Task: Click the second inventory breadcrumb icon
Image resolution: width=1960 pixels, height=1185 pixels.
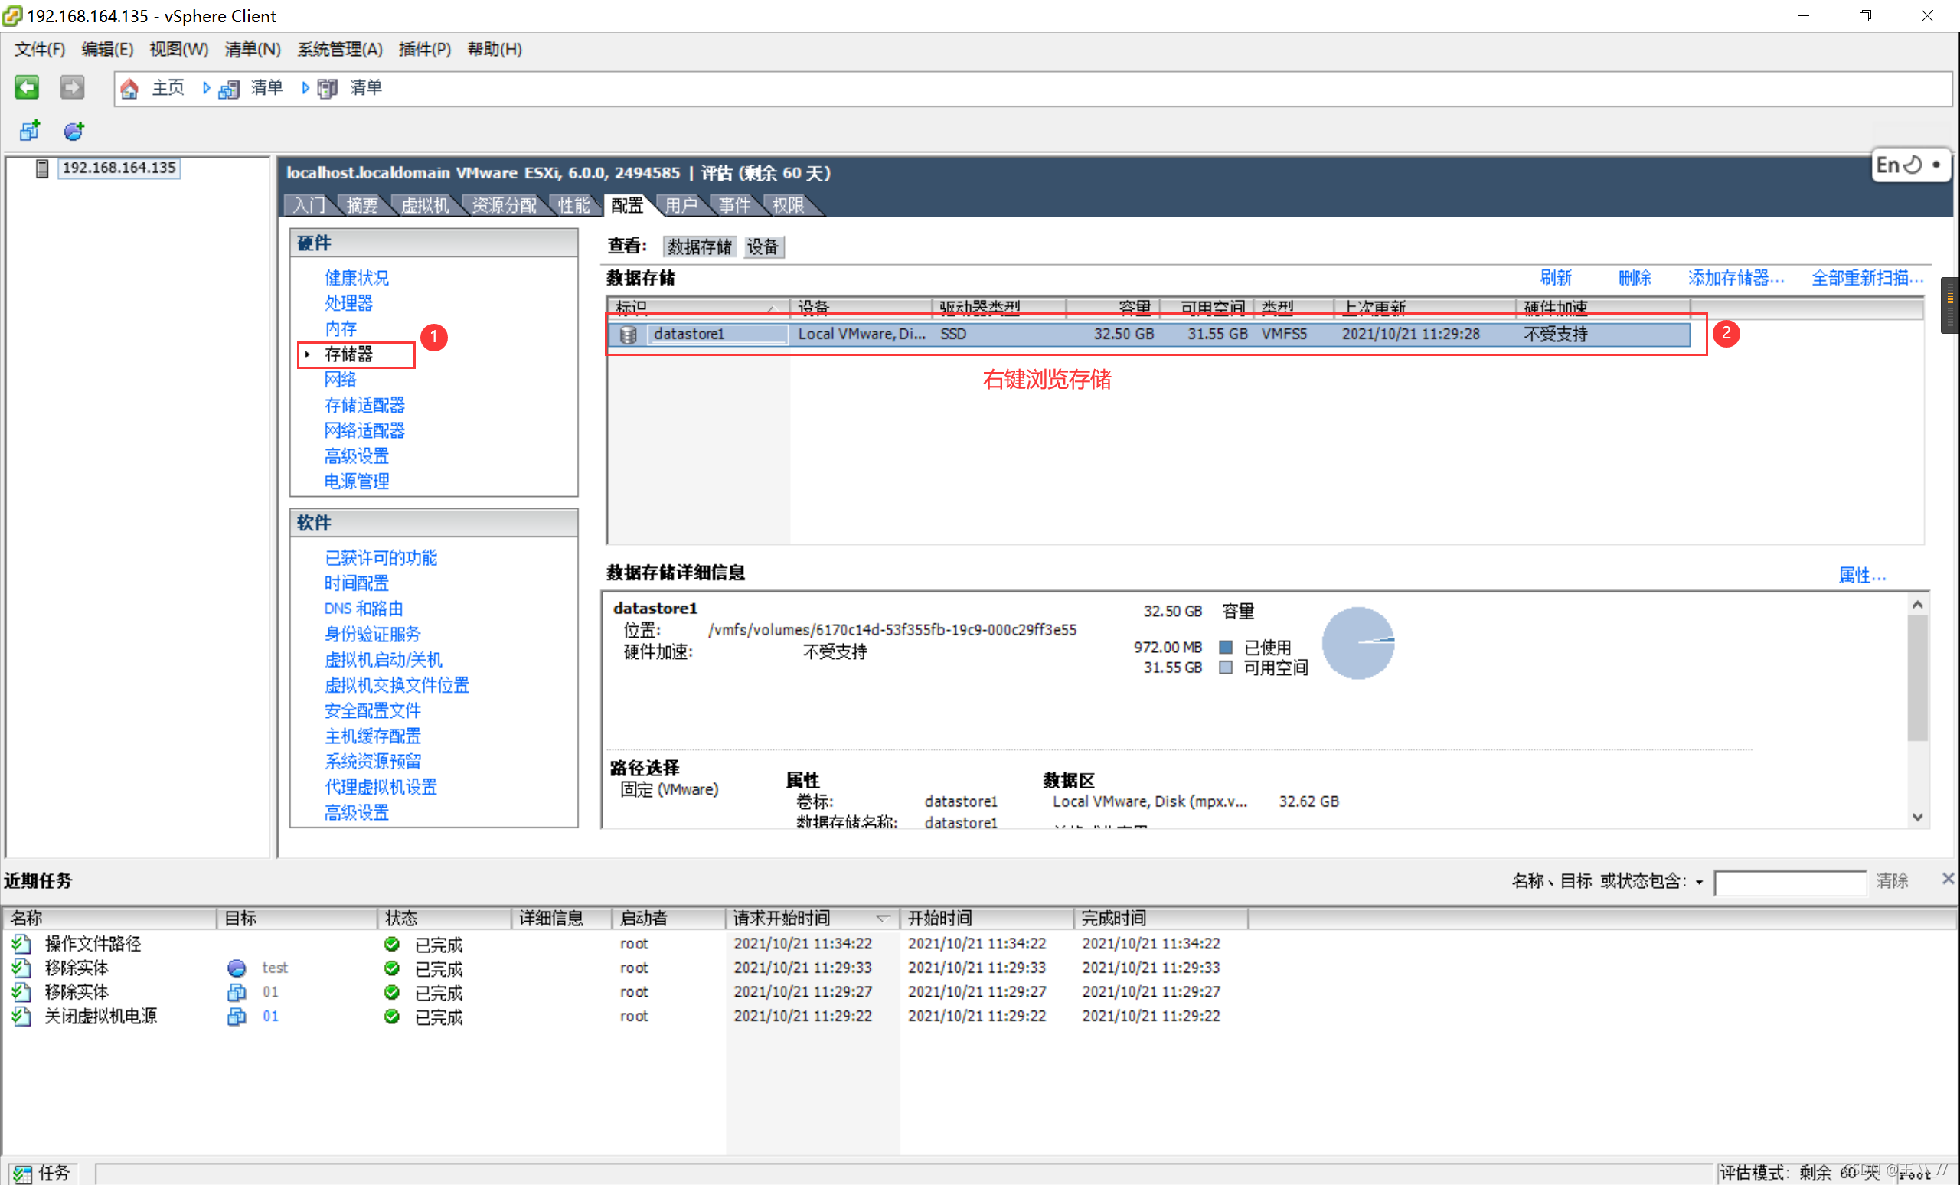Action: [327, 88]
